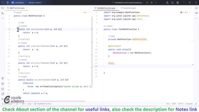Click the '1 usage' hint above mathFunction field
Image resolution: width=199 pixels, height=112 pixels.
(111, 36)
